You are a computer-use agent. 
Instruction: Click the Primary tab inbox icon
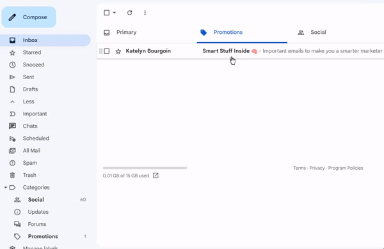click(106, 33)
